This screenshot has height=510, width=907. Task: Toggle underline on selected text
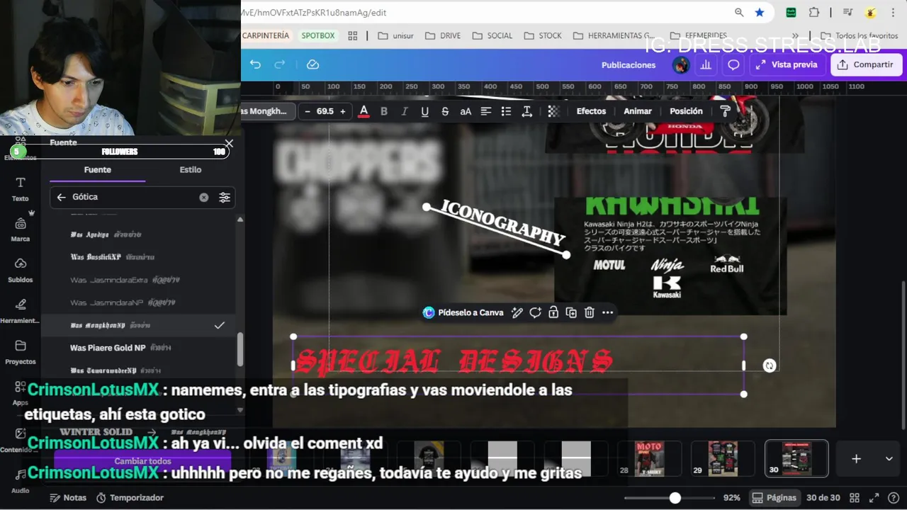tap(424, 111)
